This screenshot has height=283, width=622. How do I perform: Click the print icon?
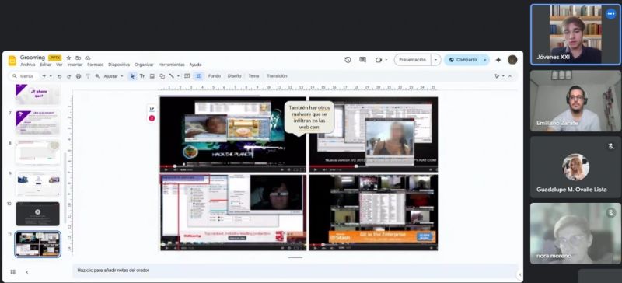coord(79,76)
